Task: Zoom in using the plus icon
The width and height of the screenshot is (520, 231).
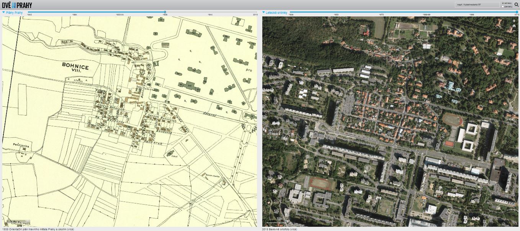Action: [514, 21]
